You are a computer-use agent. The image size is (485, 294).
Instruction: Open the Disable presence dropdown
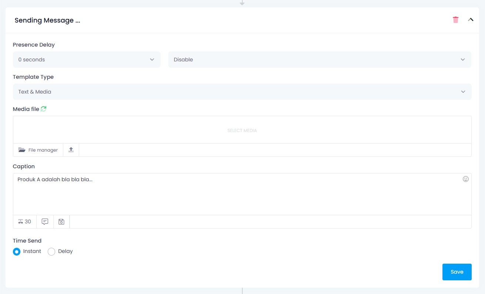click(x=320, y=60)
